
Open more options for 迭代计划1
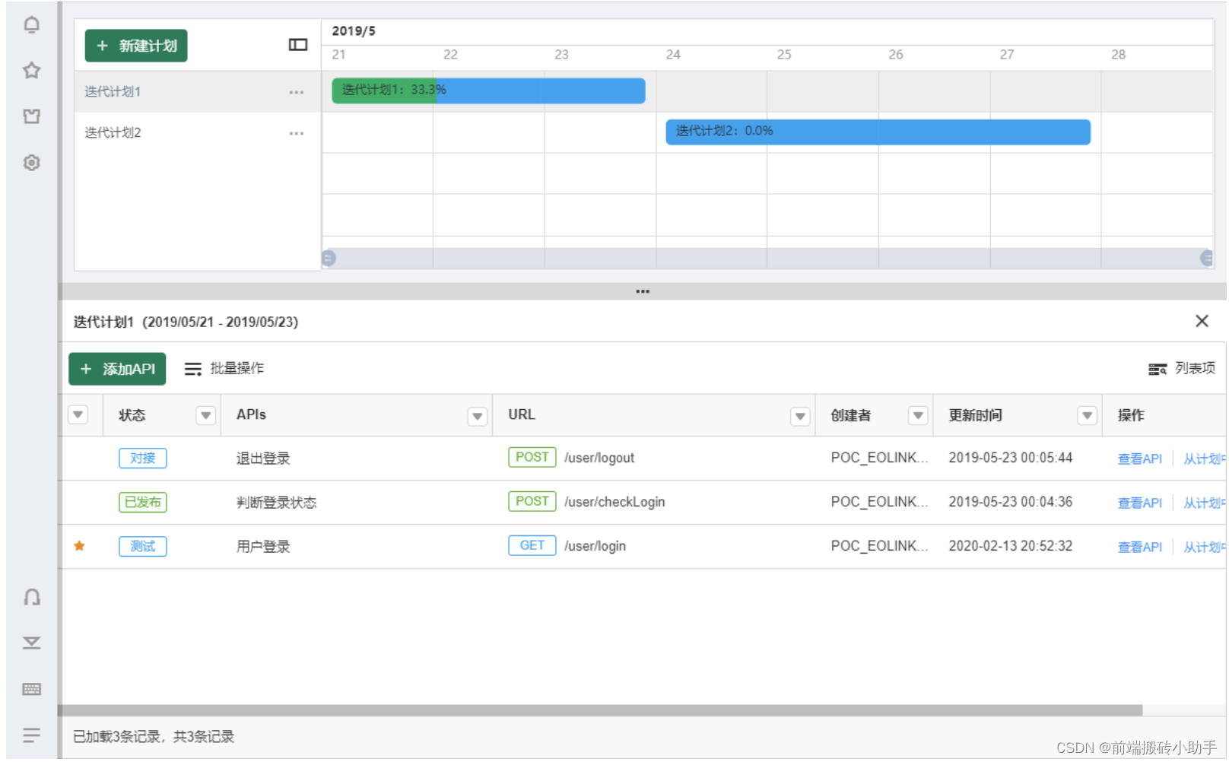[296, 92]
